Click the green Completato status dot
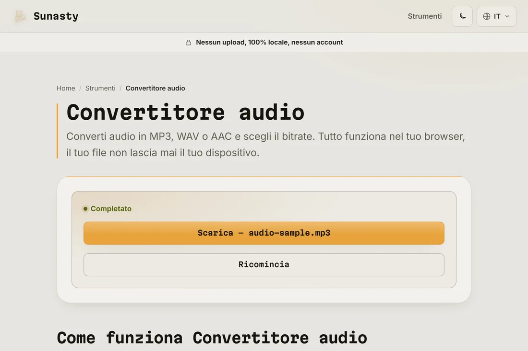The width and height of the screenshot is (528, 351). [85, 209]
